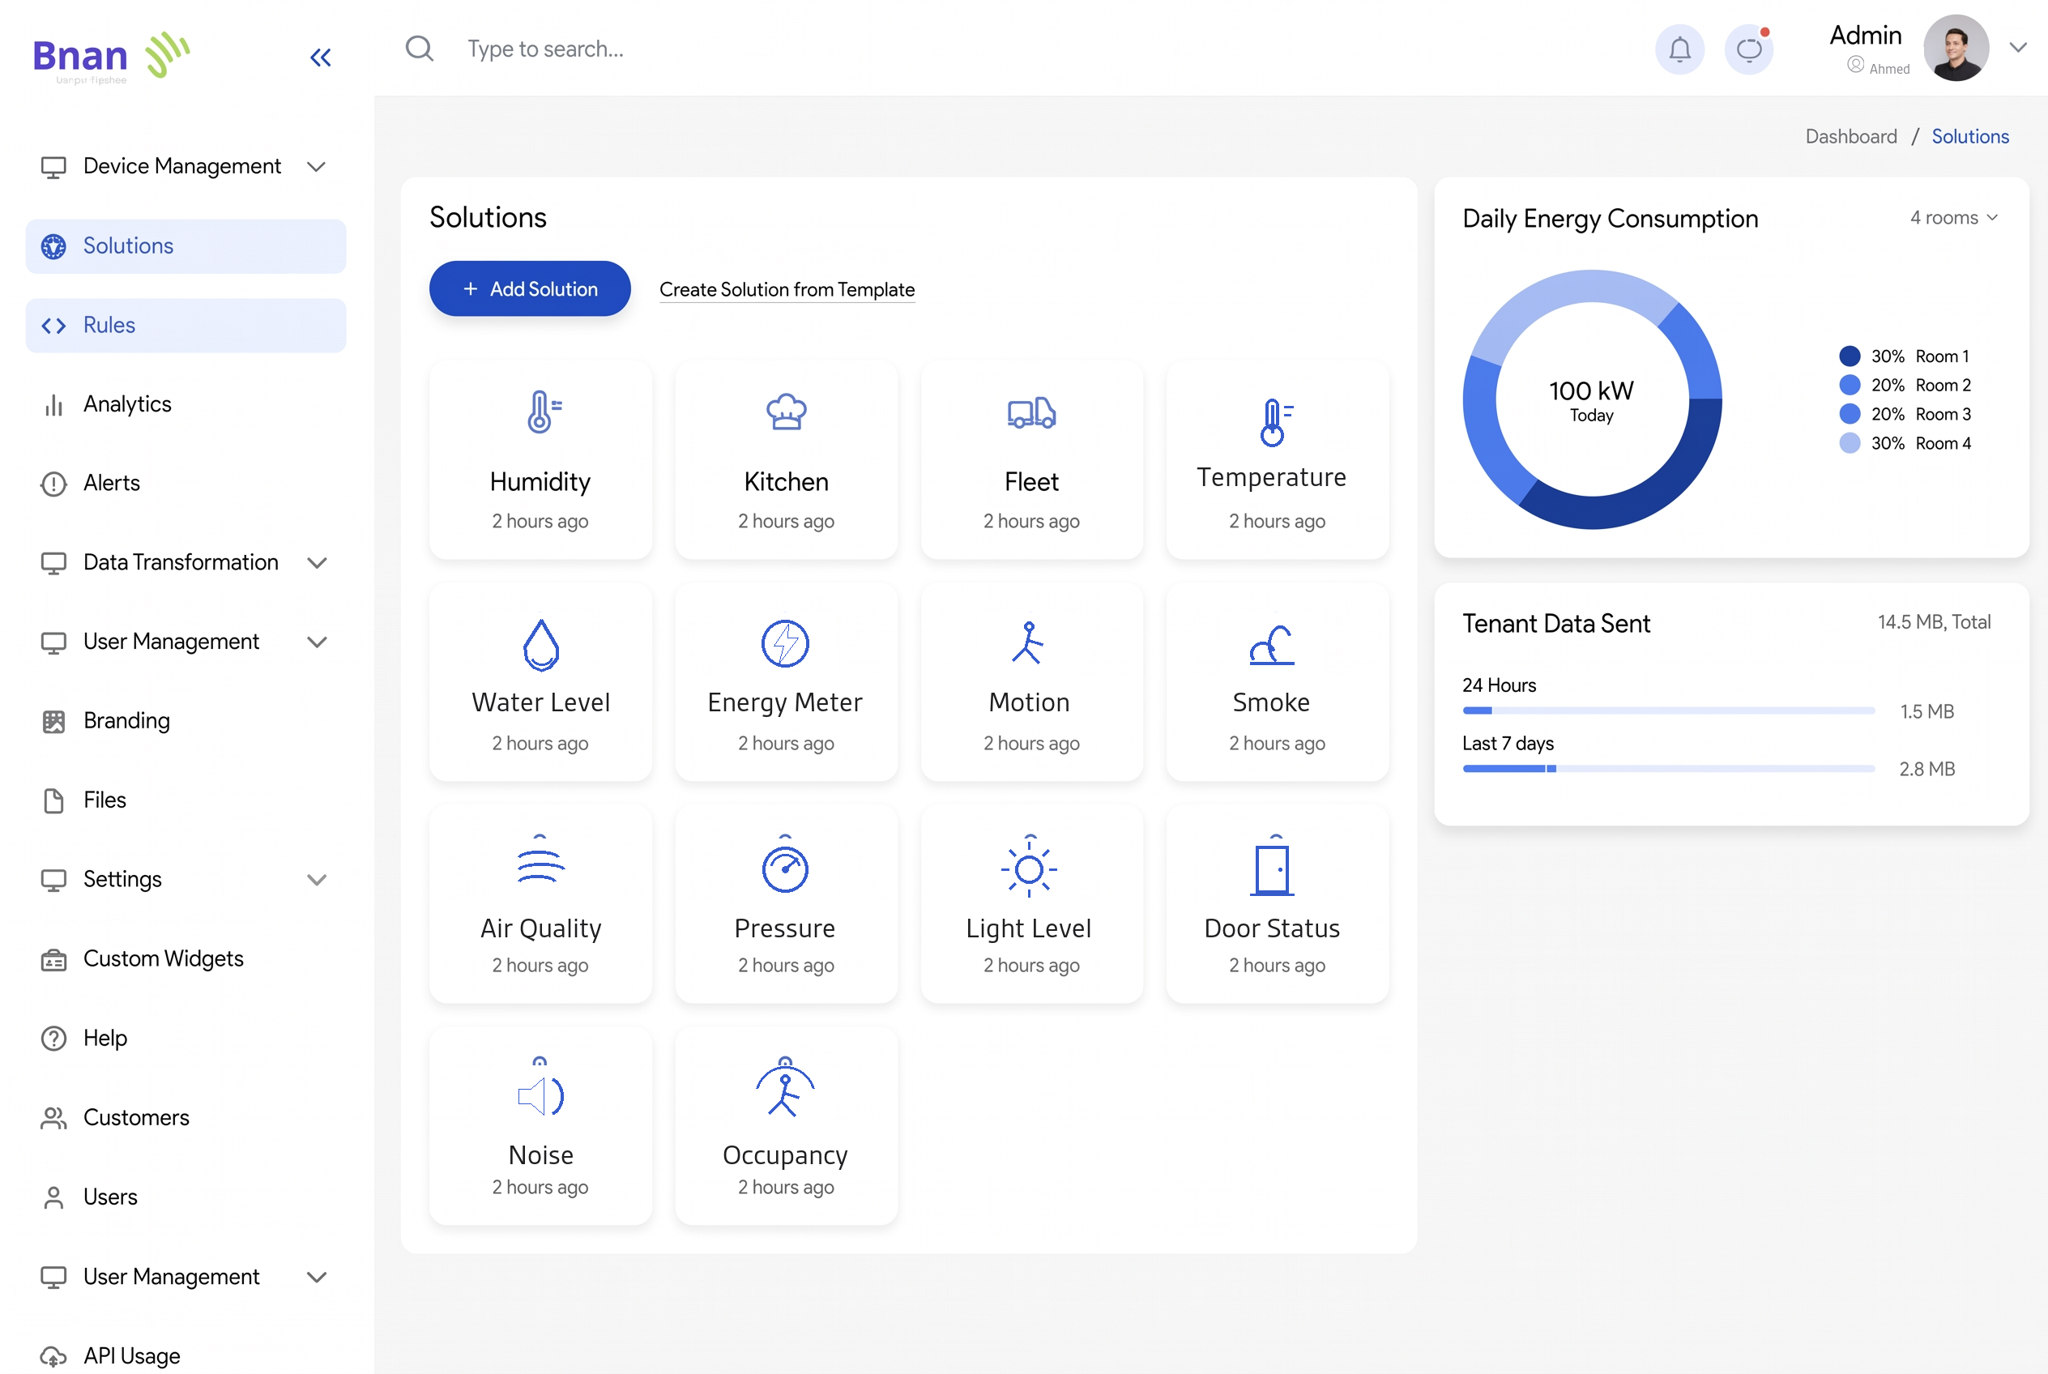Image resolution: width=2048 pixels, height=1374 pixels.
Task: Click the Files document icon
Action: point(53,801)
